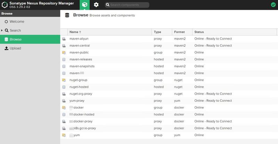Open the maven-central repository

[80, 45]
